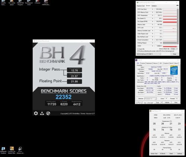Expand the GPU Memory Clock sensor dropdown

(153, 12)
